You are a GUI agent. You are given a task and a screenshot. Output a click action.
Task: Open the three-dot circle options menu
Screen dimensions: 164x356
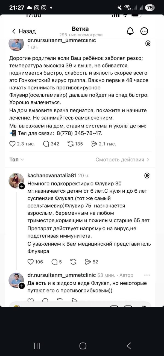click(x=144, y=31)
